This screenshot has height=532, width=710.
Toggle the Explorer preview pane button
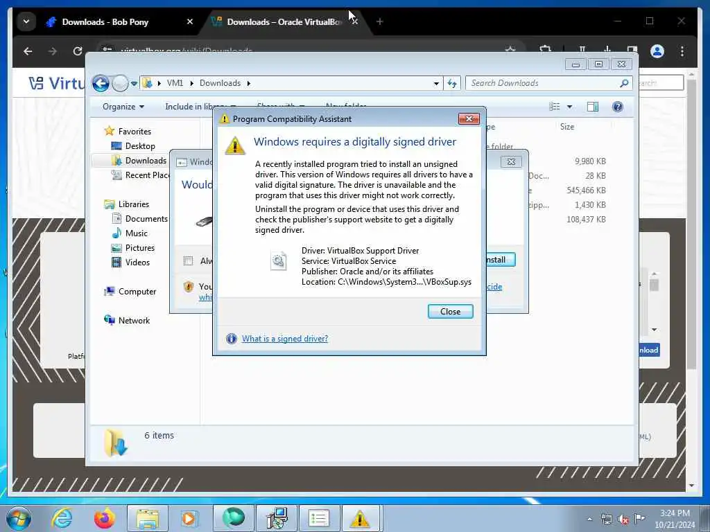[592, 106]
